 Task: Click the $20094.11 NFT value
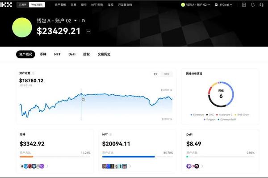pos(116,144)
